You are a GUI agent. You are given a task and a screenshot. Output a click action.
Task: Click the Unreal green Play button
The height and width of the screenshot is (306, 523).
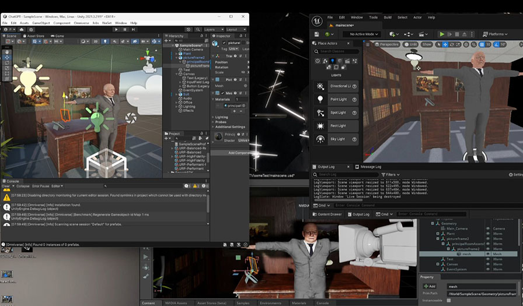441,34
